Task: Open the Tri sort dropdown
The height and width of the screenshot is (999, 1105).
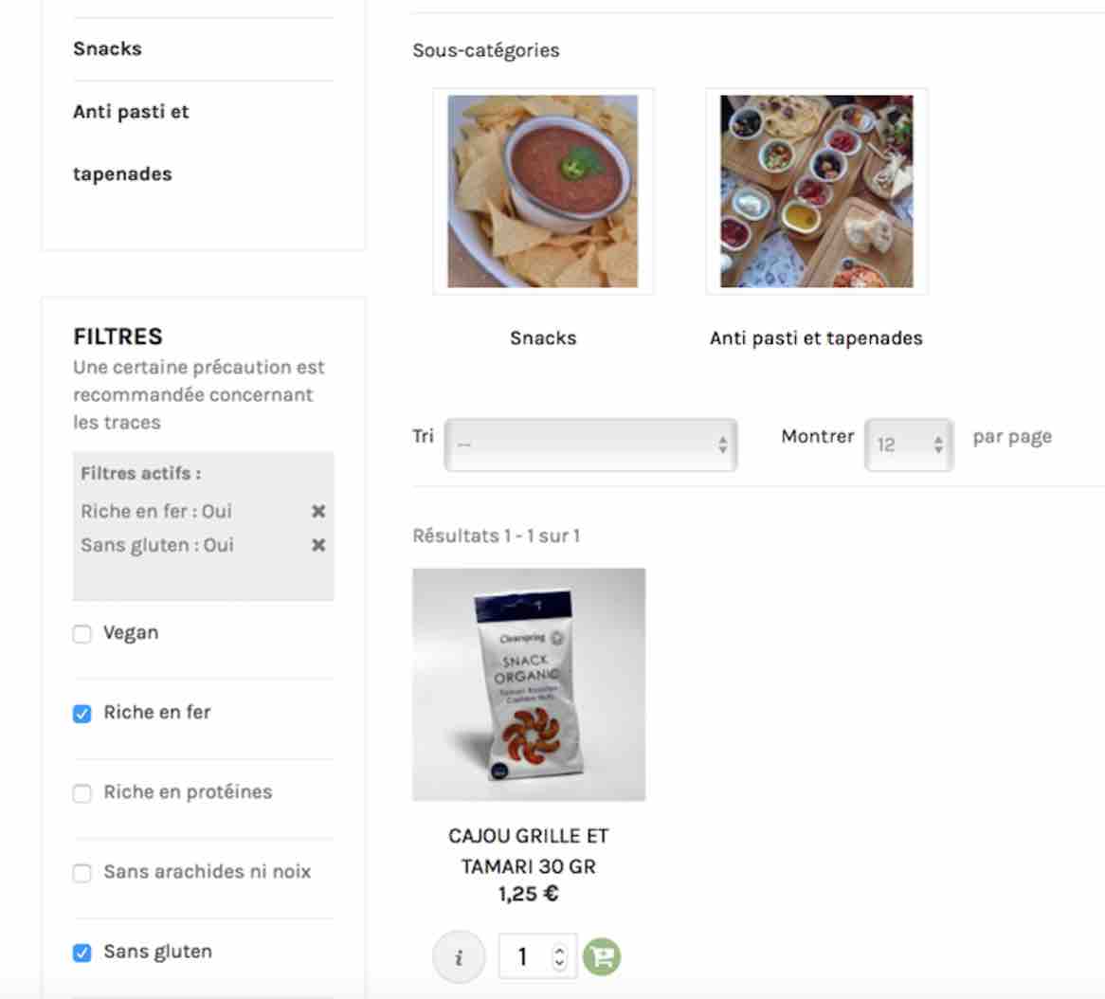Action: (x=590, y=445)
